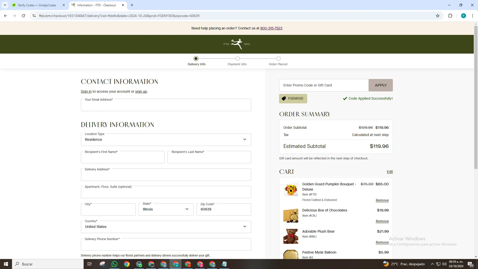Open Task View in the taskbar

90,264
